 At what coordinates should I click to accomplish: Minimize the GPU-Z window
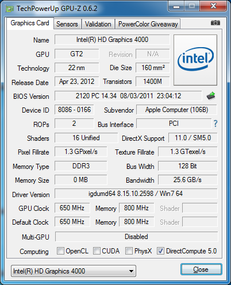(176, 6)
